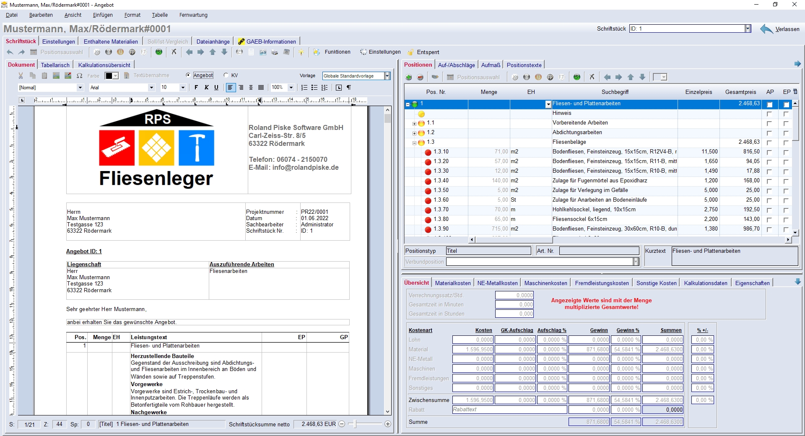Switch to the Materialkosten tab

click(x=453, y=283)
